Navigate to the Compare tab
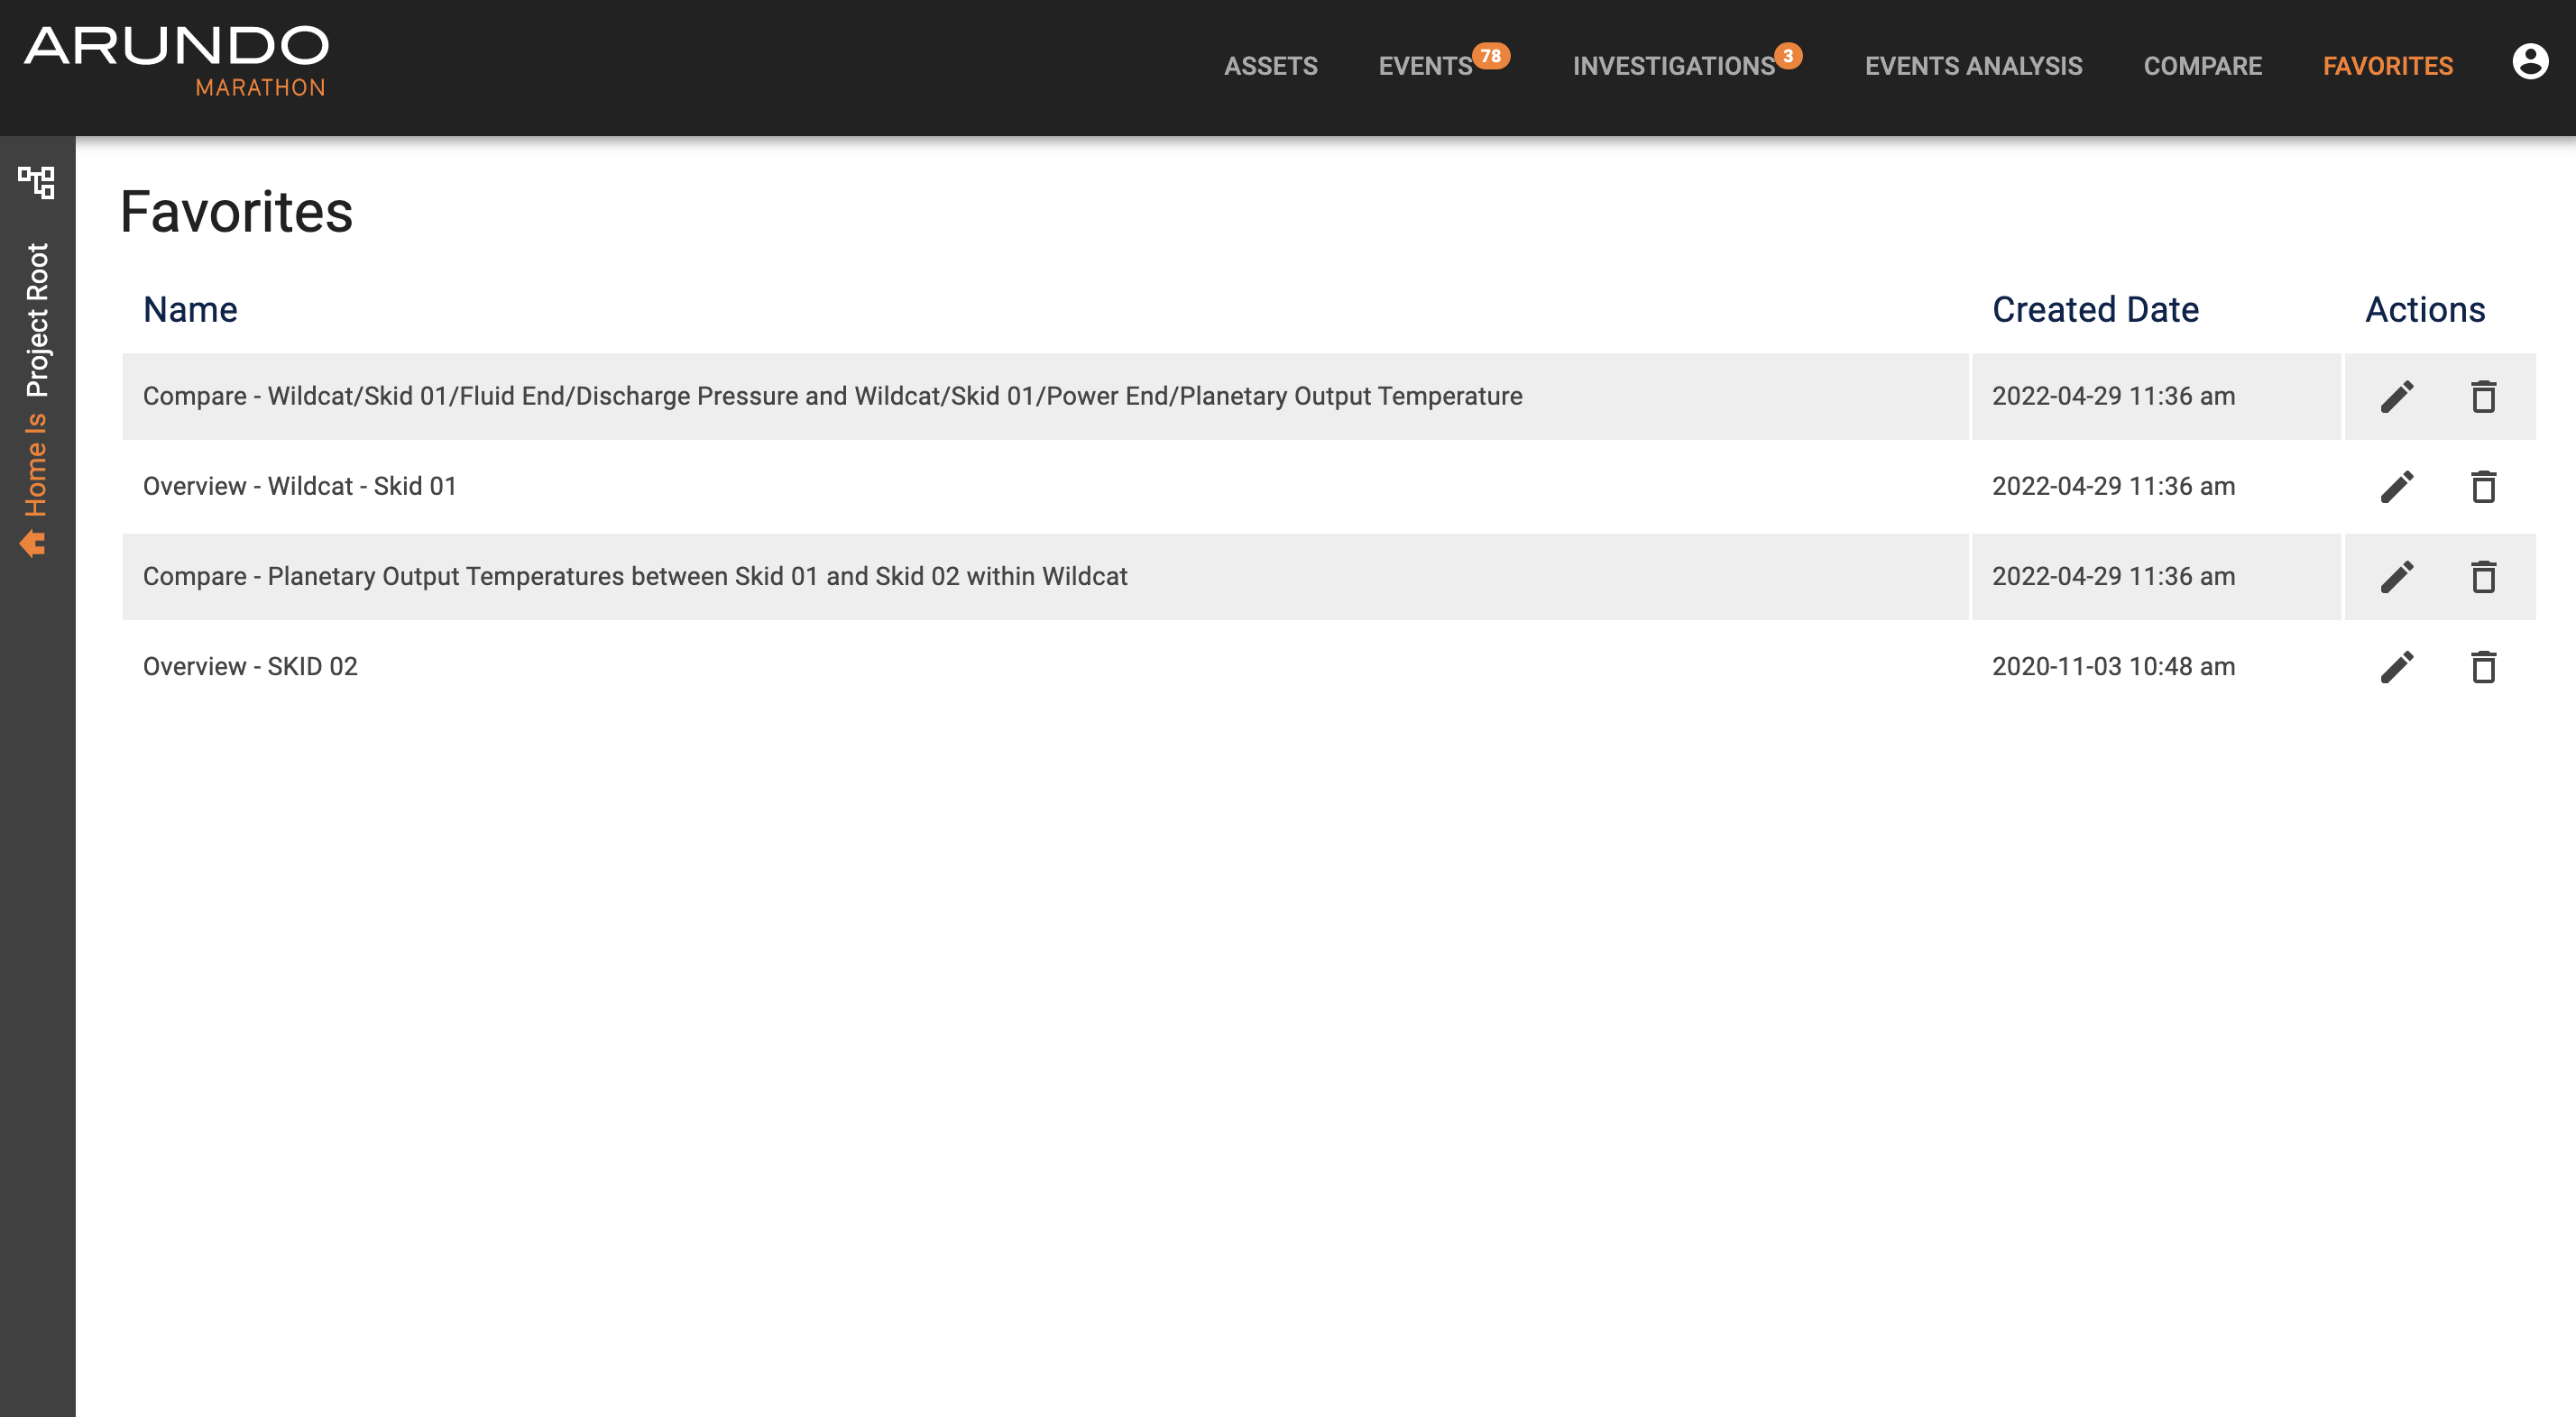This screenshot has width=2576, height=1417. coord(2202,66)
